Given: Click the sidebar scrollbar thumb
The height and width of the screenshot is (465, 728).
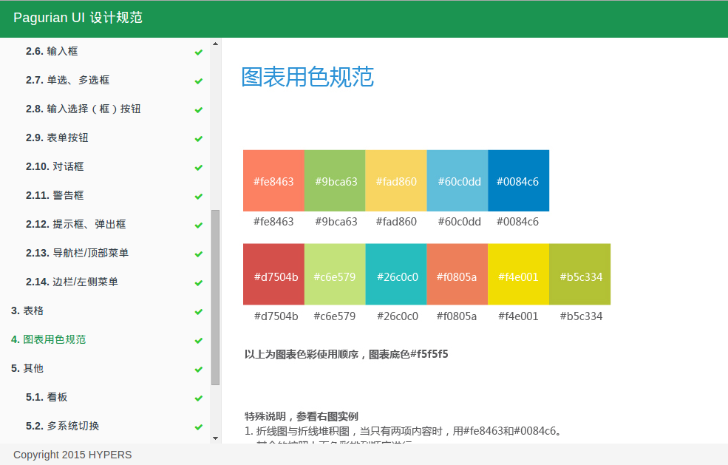Looking at the screenshot, I should [215, 297].
